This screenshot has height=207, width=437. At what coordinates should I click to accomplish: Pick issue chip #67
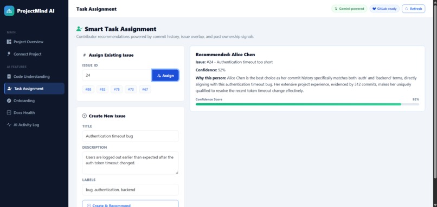point(145,90)
